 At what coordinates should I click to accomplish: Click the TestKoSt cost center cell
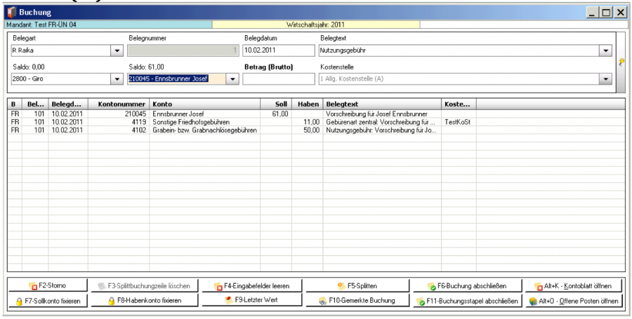coord(457,122)
